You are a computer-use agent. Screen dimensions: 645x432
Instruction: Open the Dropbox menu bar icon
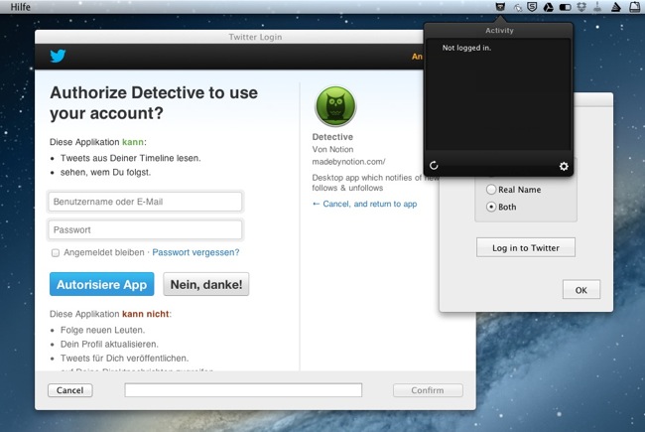point(581,7)
